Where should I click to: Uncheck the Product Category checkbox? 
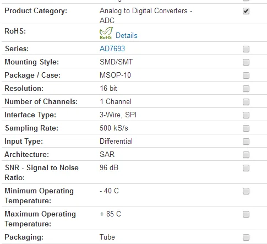point(246,11)
